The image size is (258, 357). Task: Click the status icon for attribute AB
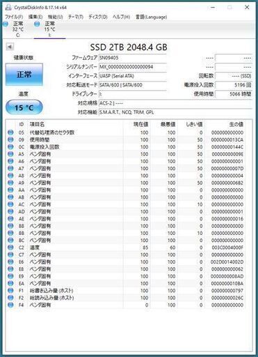[10, 197]
